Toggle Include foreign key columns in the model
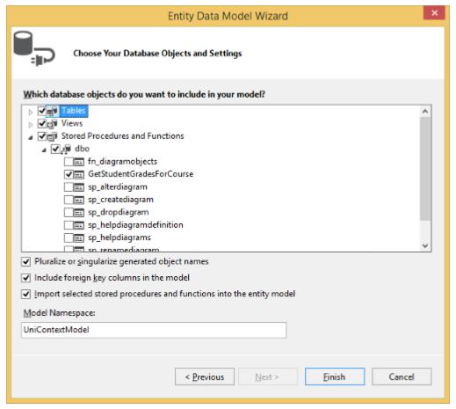Screen dimensions: 456x409 (x=26, y=278)
